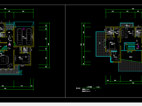Select the bed in the right plan master bedroom
This screenshot has width=142, height=106.
tap(112, 46)
